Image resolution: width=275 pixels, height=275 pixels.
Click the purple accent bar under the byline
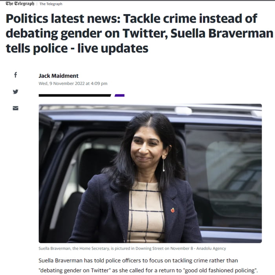[x=119, y=96]
